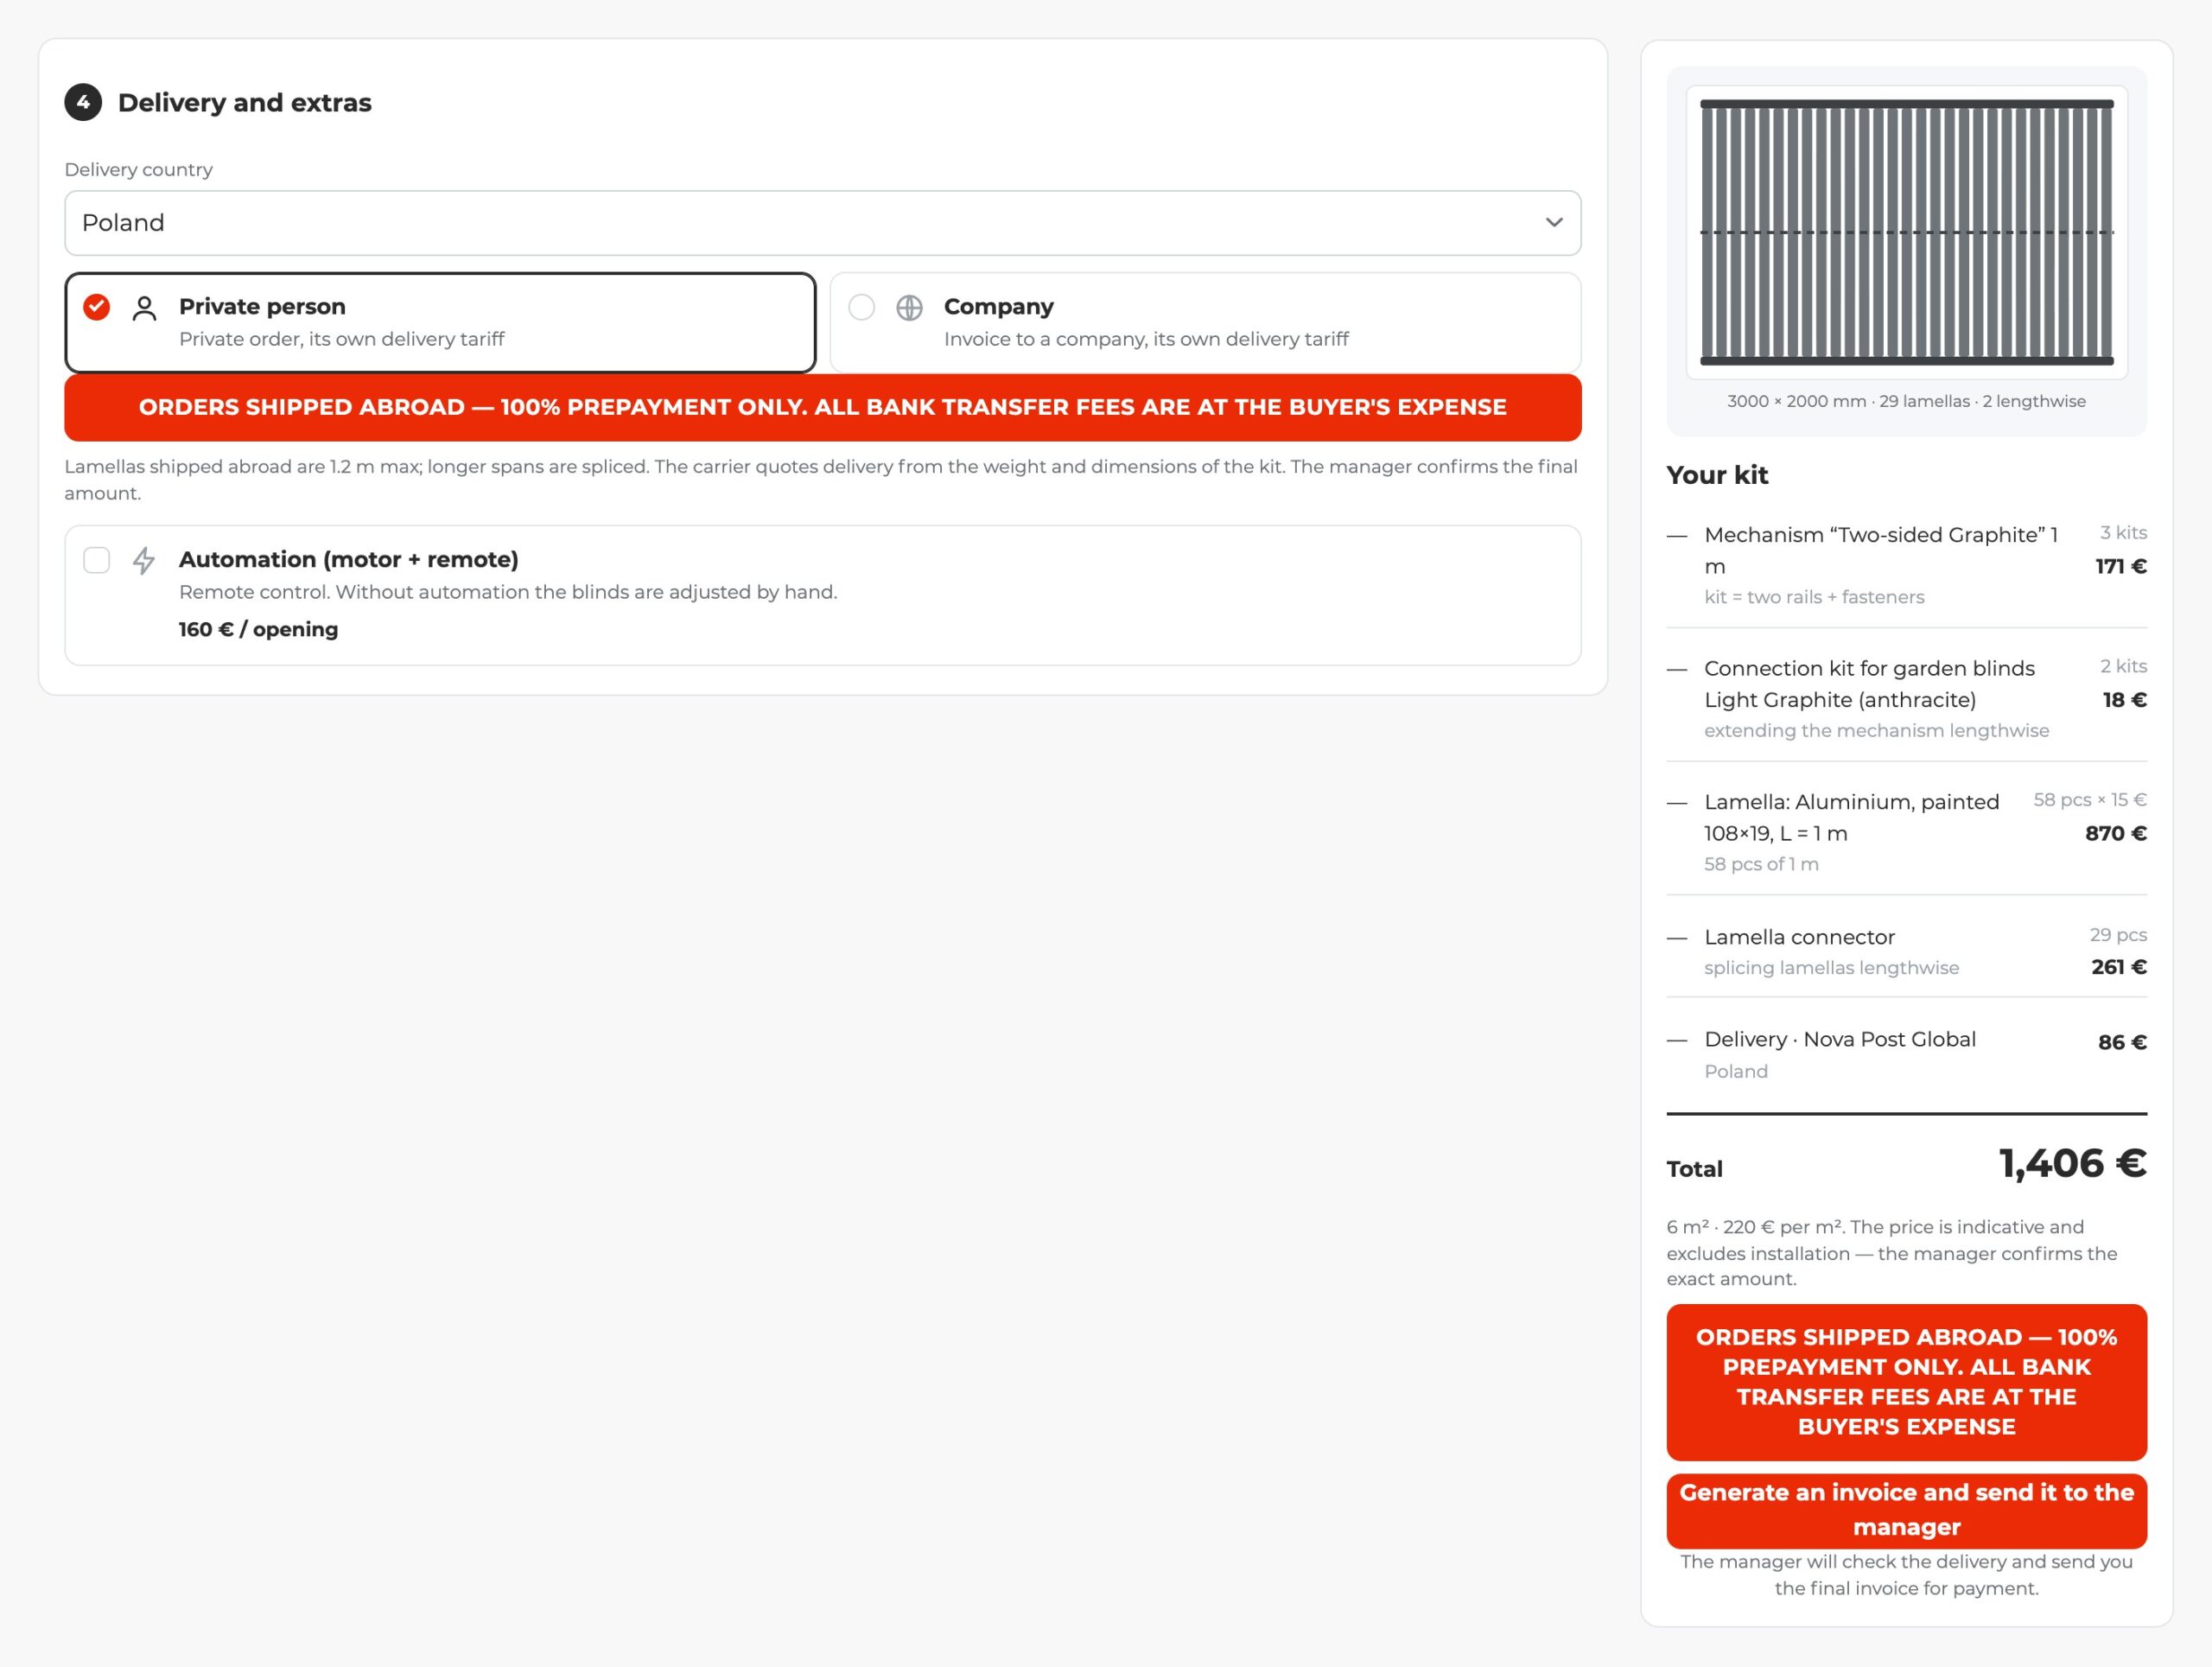Image resolution: width=2212 pixels, height=1667 pixels.
Task: Click the 'Your kit' heading
Action: (x=1717, y=475)
